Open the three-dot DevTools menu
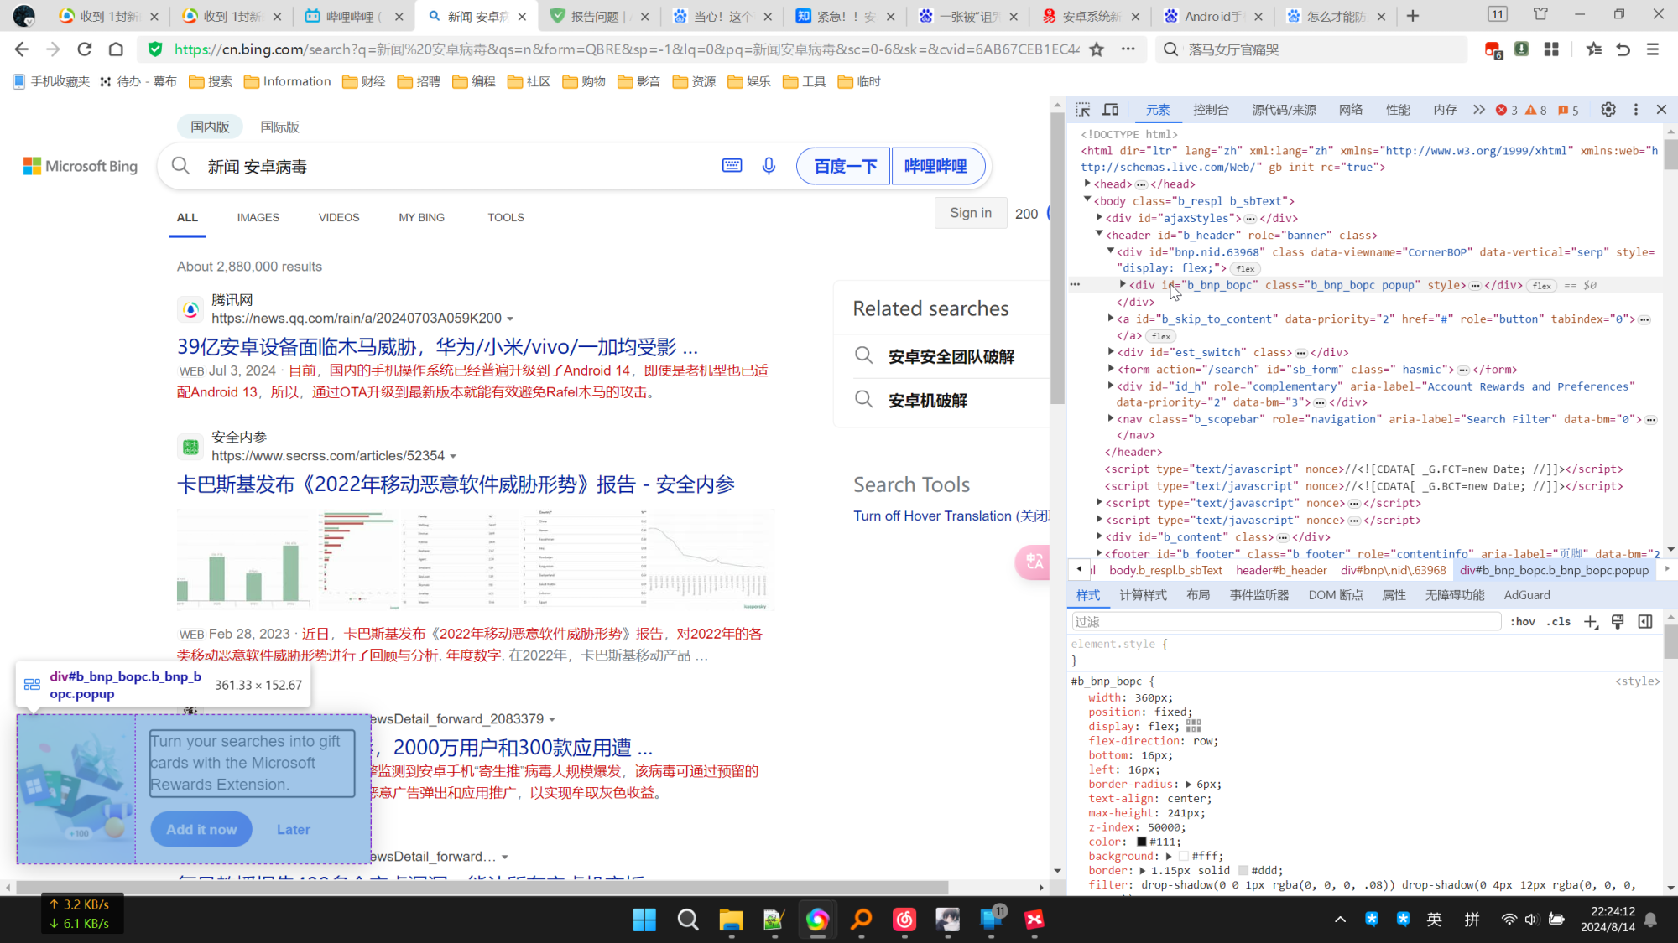The width and height of the screenshot is (1678, 943). point(1635,109)
